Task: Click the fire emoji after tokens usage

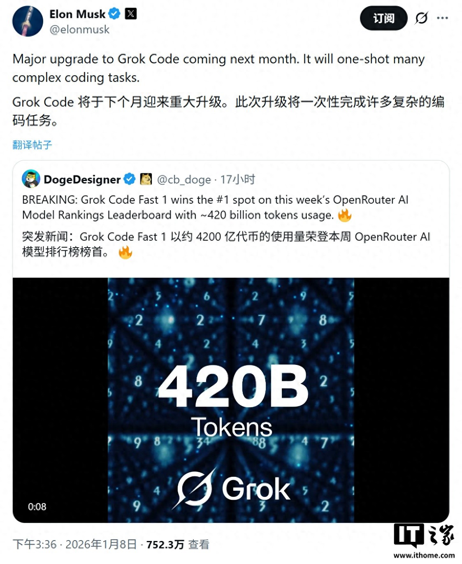Action: coord(345,215)
